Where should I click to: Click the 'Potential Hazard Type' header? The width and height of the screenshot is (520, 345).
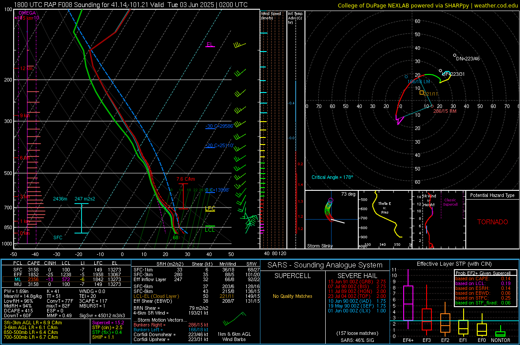tap(492, 195)
